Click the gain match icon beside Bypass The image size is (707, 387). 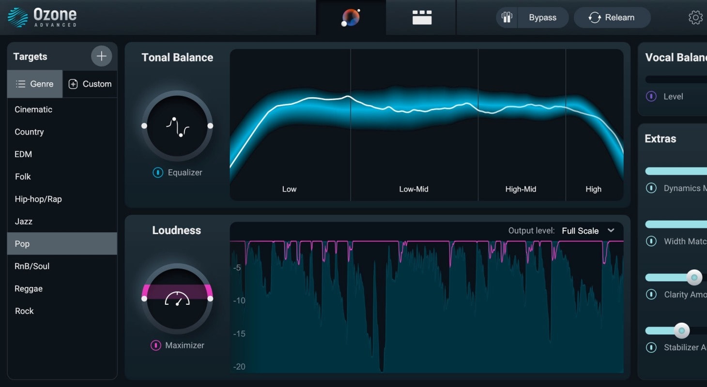(x=507, y=17)
